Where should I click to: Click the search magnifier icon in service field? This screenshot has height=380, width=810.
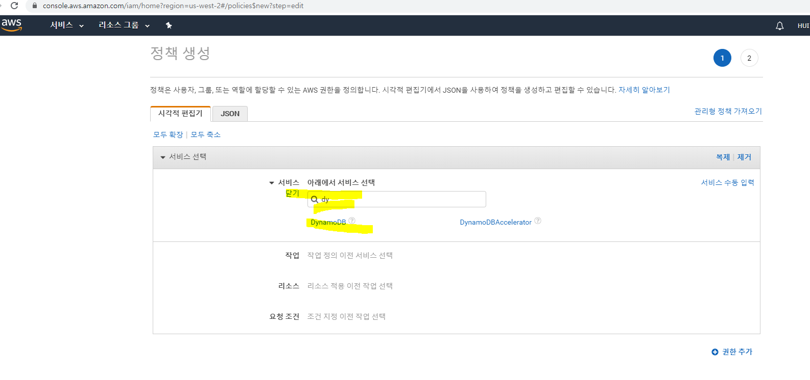(x=315, y=199)
